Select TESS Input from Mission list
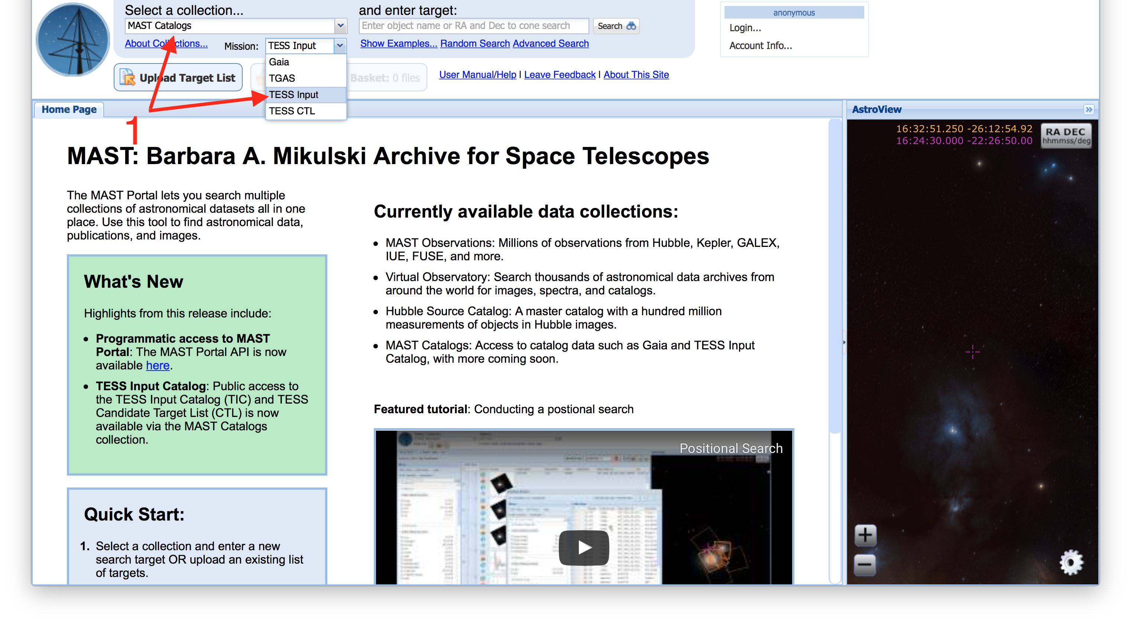 305,95
